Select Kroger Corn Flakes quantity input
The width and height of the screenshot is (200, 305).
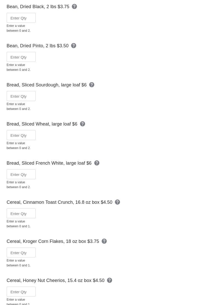[x=21, y=253]
